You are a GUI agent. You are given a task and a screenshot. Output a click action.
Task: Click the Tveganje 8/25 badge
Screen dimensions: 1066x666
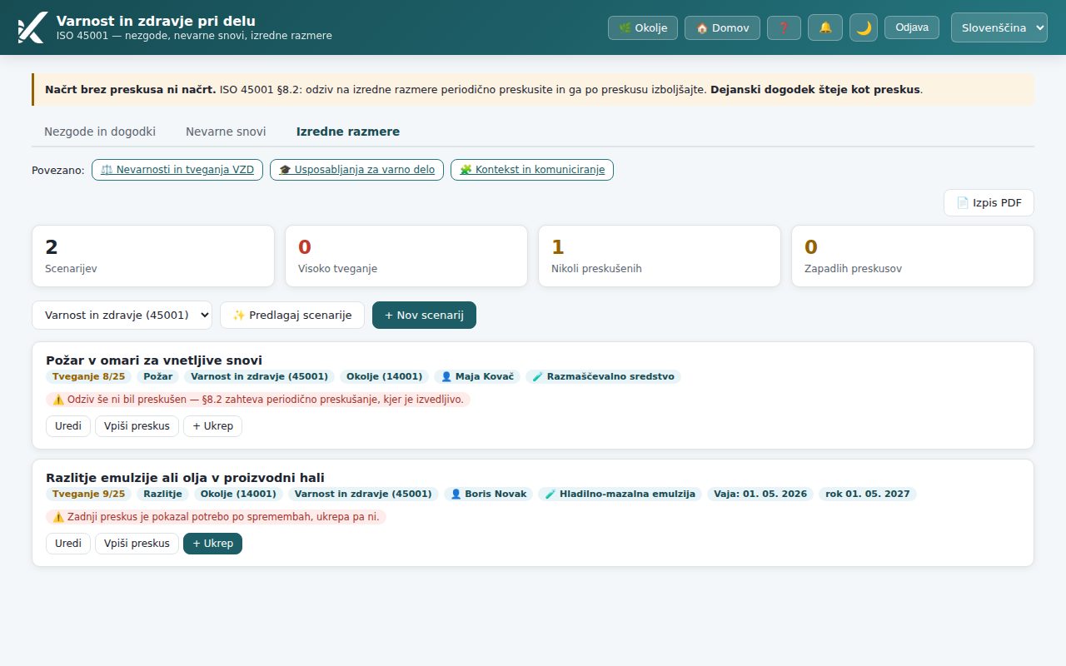pos(89,377)
